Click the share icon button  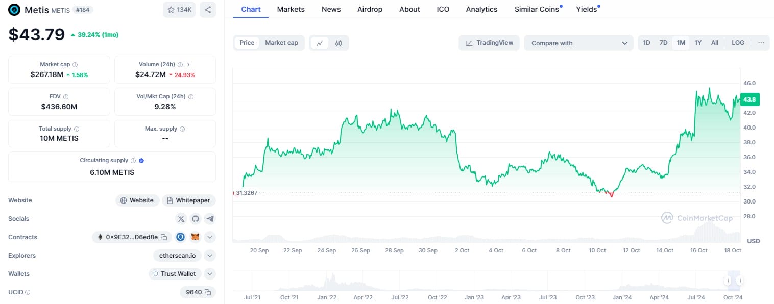click(x=207, y=10)
